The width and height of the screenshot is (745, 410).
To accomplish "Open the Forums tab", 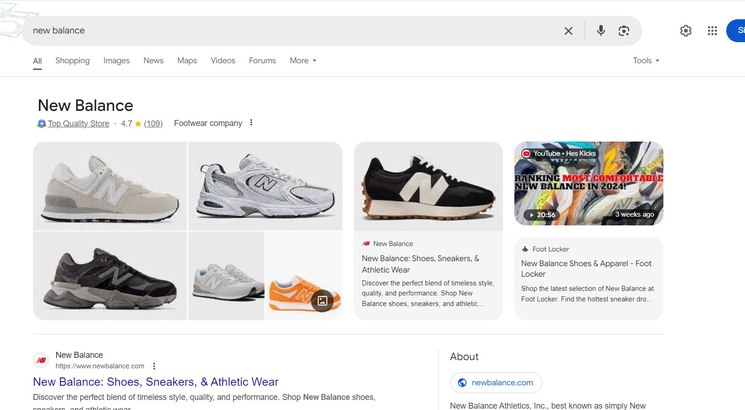I will point(262,60).
